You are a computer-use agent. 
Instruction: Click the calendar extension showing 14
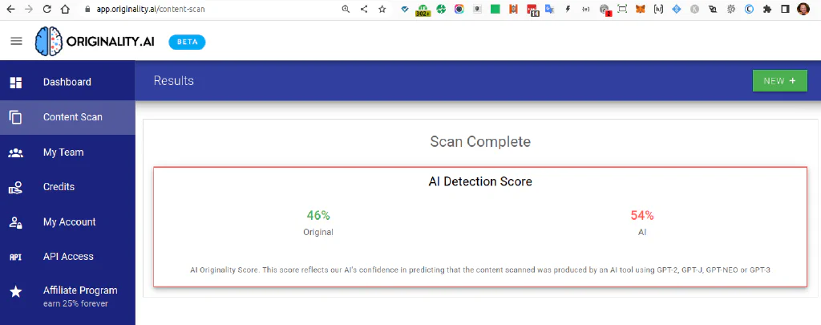(x=532, y=10)
